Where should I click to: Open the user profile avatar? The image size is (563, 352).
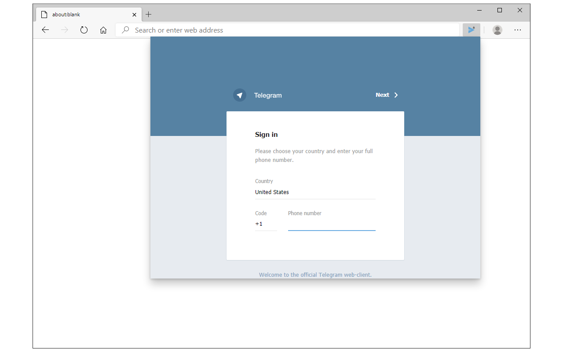coord(497,30)
